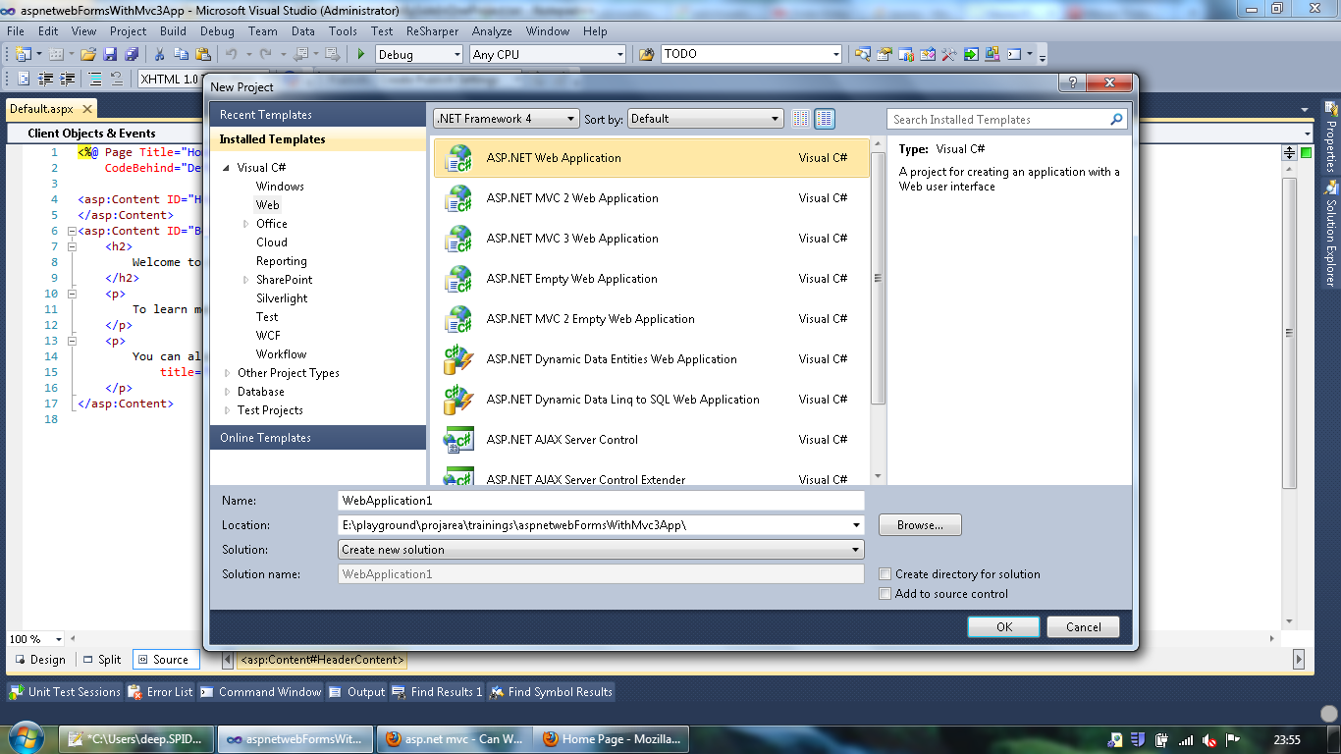This screenshot has height=754, width=1341.
Task: Switch templates to small icons view
Action: pyautogui.click(x=801, y=119)
